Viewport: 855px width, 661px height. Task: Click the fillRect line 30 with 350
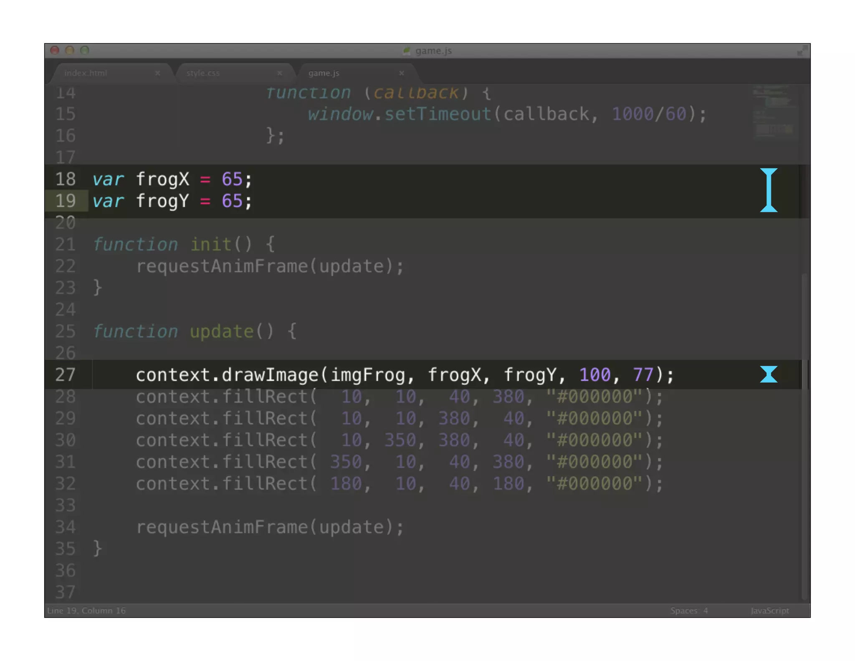400,440
